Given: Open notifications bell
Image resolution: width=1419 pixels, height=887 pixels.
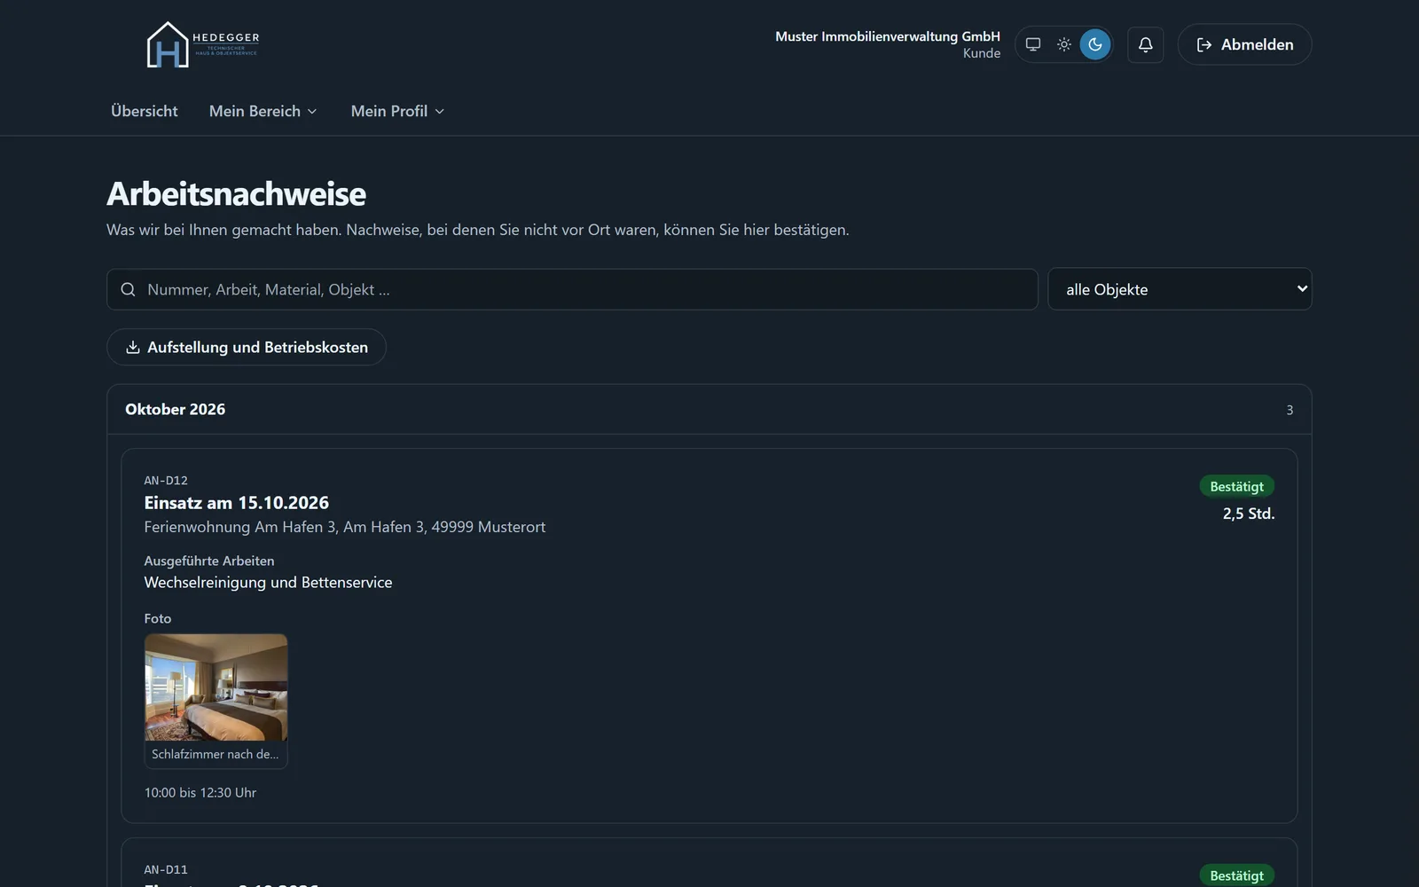Looking at the screenshot, I should click(1146, 44).
